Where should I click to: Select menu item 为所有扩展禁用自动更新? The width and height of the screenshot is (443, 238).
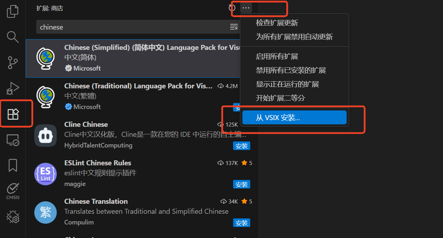[295, 37]
